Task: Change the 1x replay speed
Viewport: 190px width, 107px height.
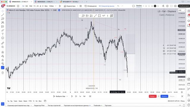Action: 80,96
